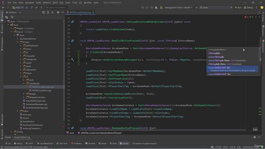Go to next highlighted error arrow

click(259, 17)
